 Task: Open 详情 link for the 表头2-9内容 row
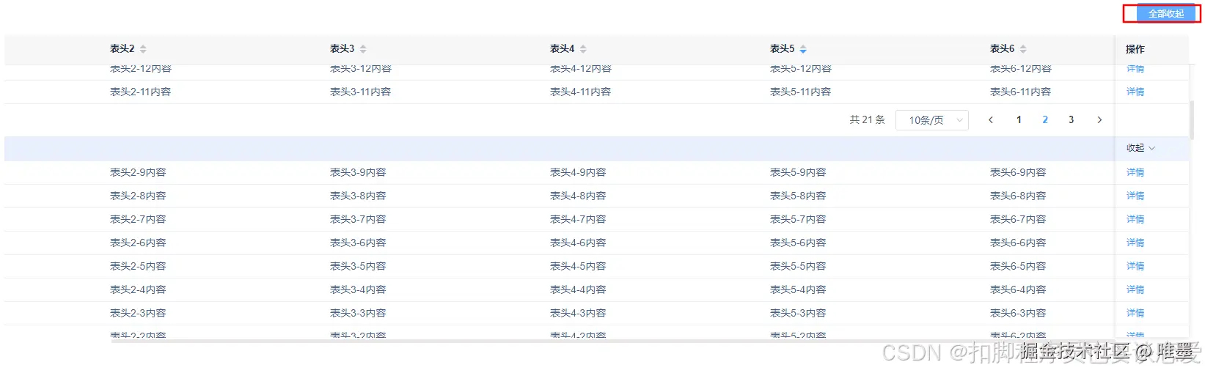1135,173
